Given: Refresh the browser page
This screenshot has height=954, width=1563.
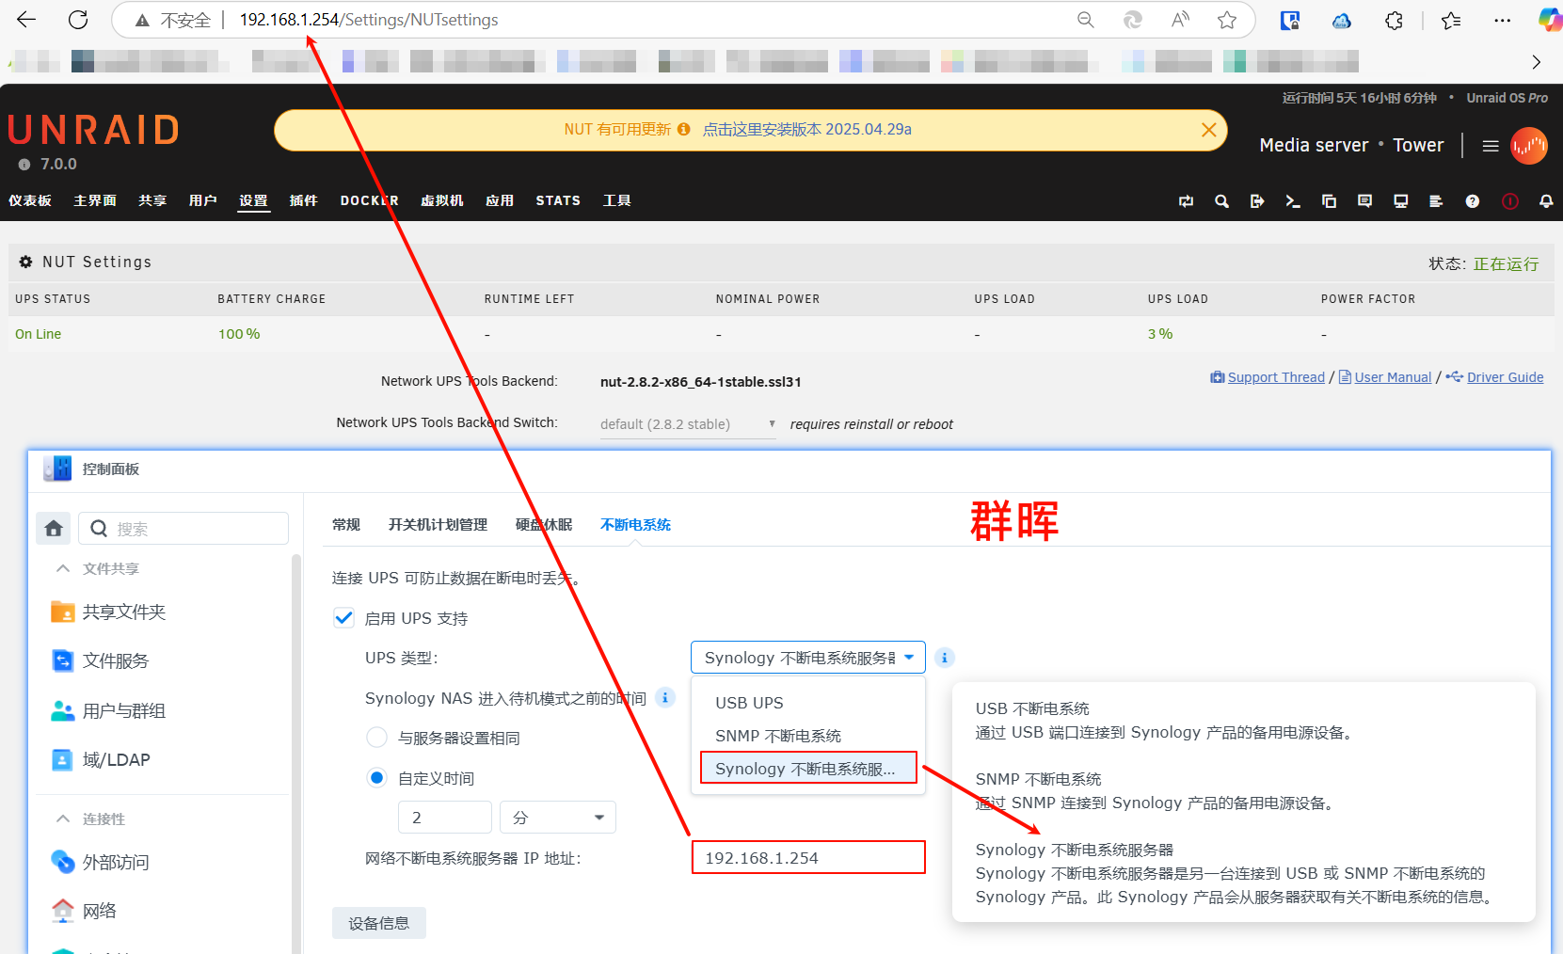Looking at the screenshot, I should click(78, 20).
